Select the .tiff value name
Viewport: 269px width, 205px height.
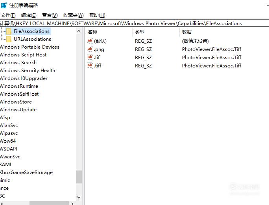coord(98,65)
